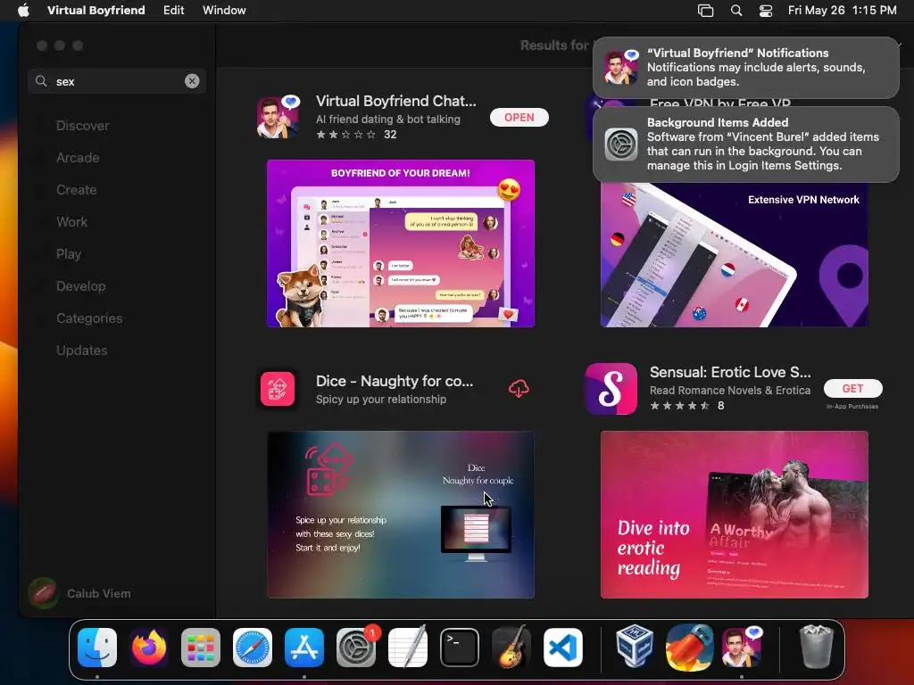Click the Virtual Boyfriend Chat app icon
This screenshot has width=914, height=685.
[x=278, y=117]
